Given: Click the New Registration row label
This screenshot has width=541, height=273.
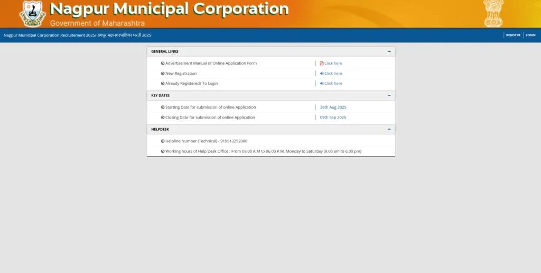Looking at the screenshot, I should point(181,73).
